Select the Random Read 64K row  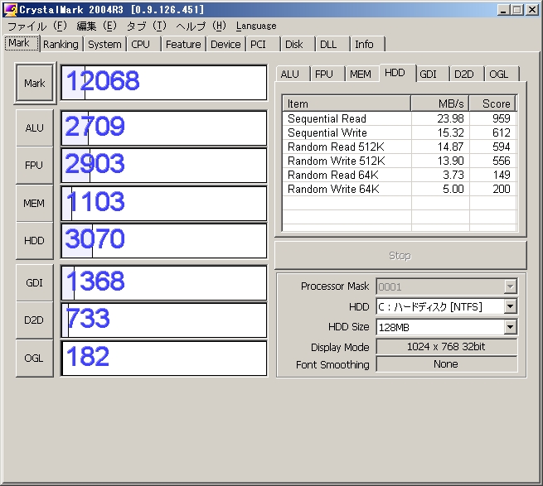coord(400,175)
